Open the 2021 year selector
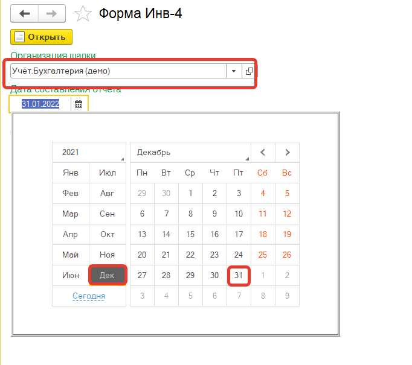The width and height of the screenshot is (412, 365). tap(89, 152)
